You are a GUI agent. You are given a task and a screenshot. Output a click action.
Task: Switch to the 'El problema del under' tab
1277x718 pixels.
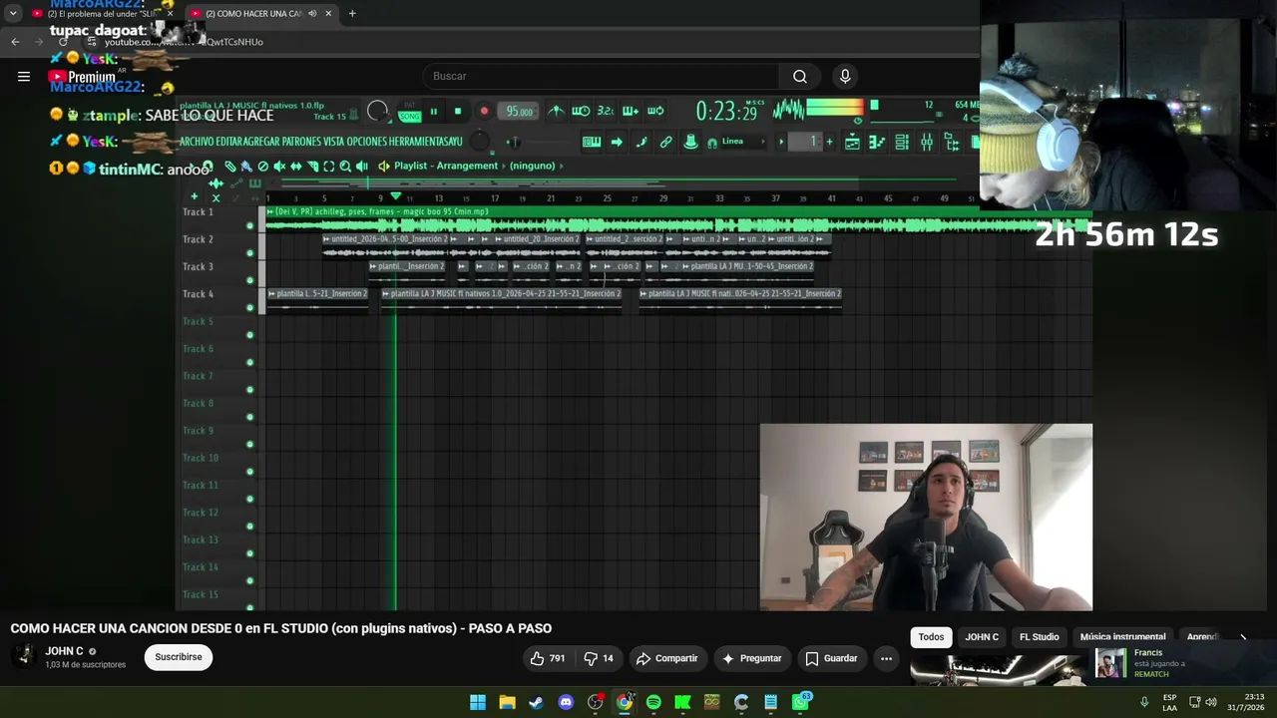[104, 14]
